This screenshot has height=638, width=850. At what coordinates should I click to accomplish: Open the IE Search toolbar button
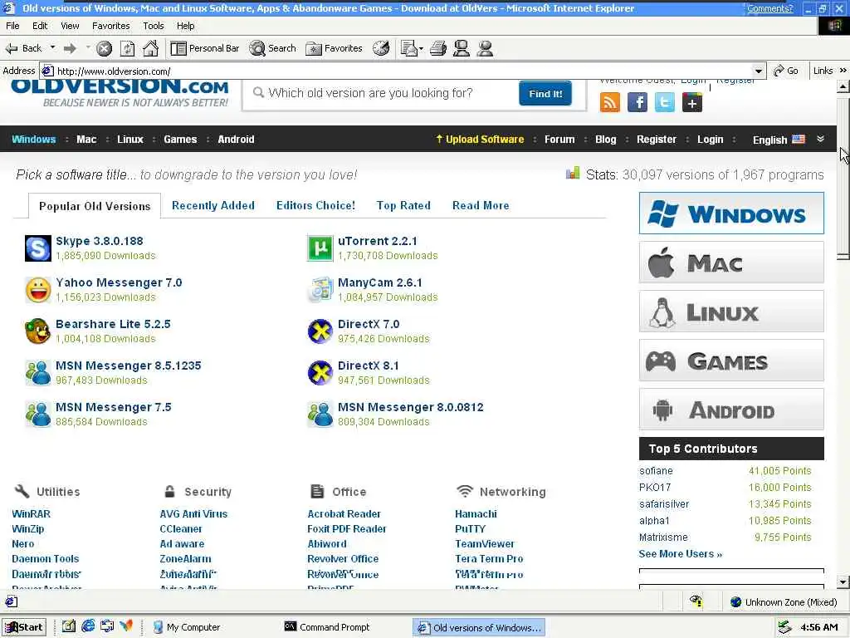click(272, 48)
